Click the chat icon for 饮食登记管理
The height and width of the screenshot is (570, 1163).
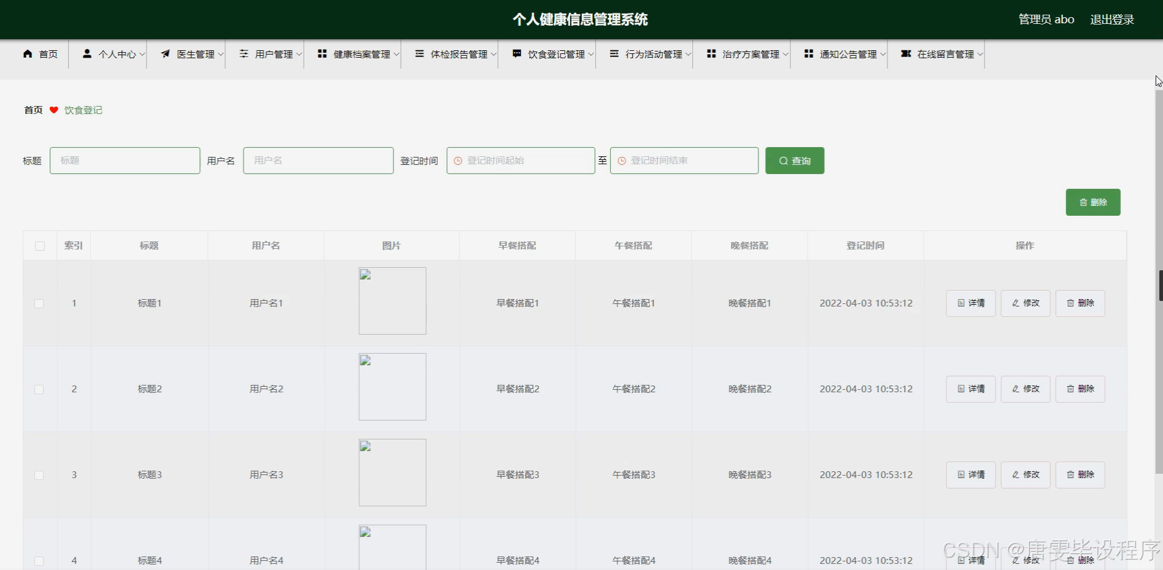click(517, 54)
